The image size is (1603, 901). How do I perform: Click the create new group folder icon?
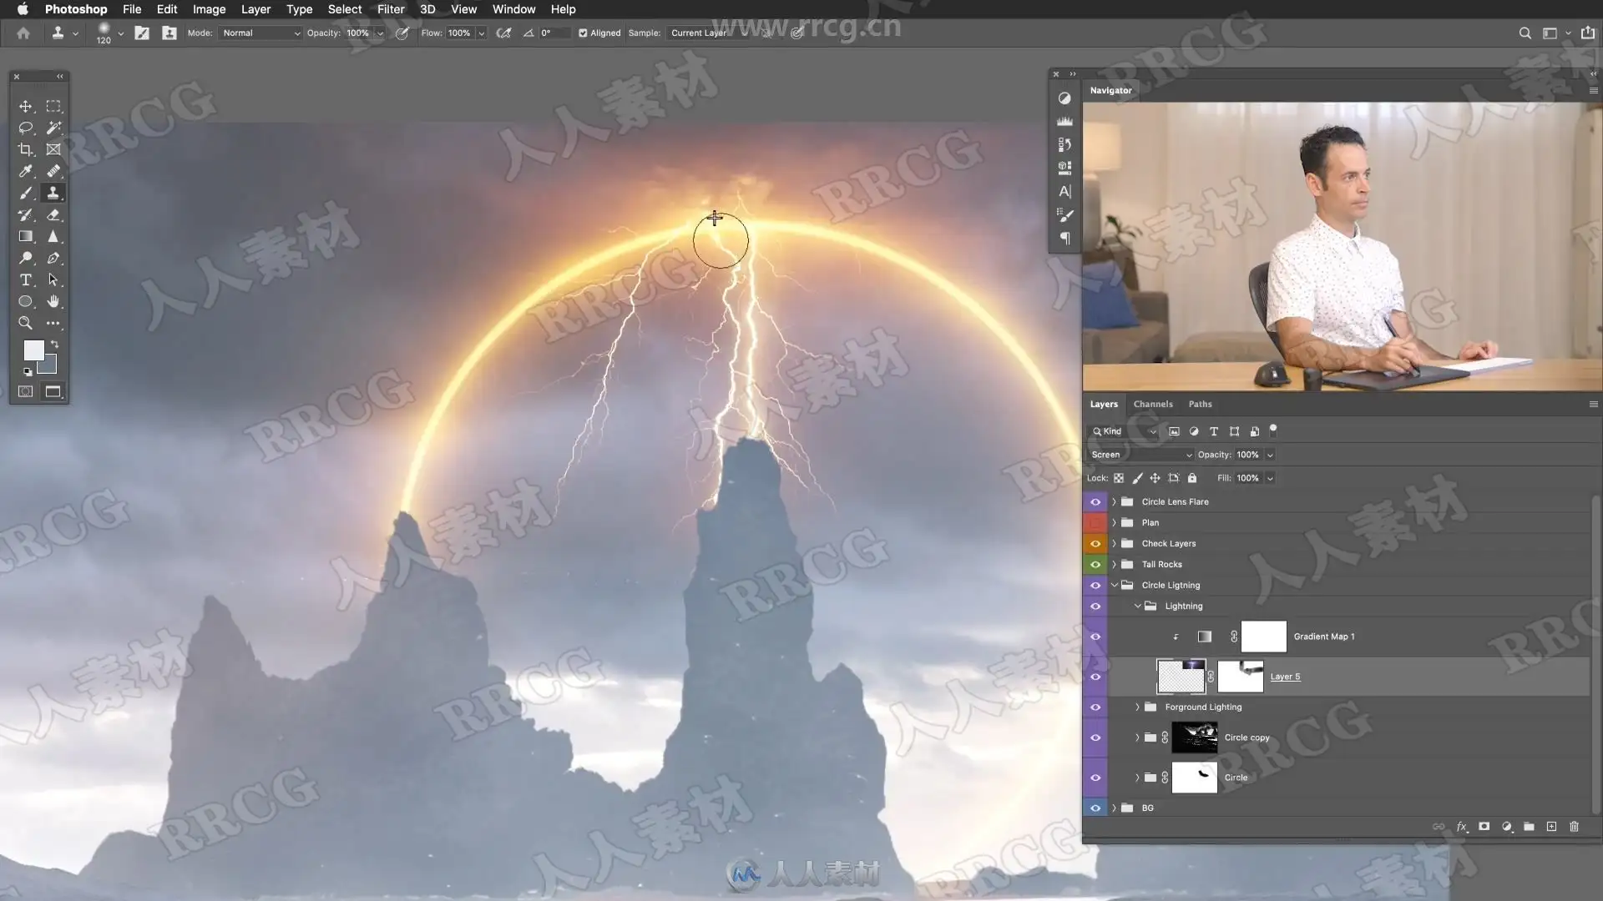pos(1529,827)
